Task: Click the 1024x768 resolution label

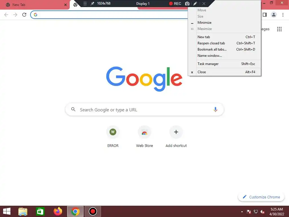Action: [x=104, y=3]
